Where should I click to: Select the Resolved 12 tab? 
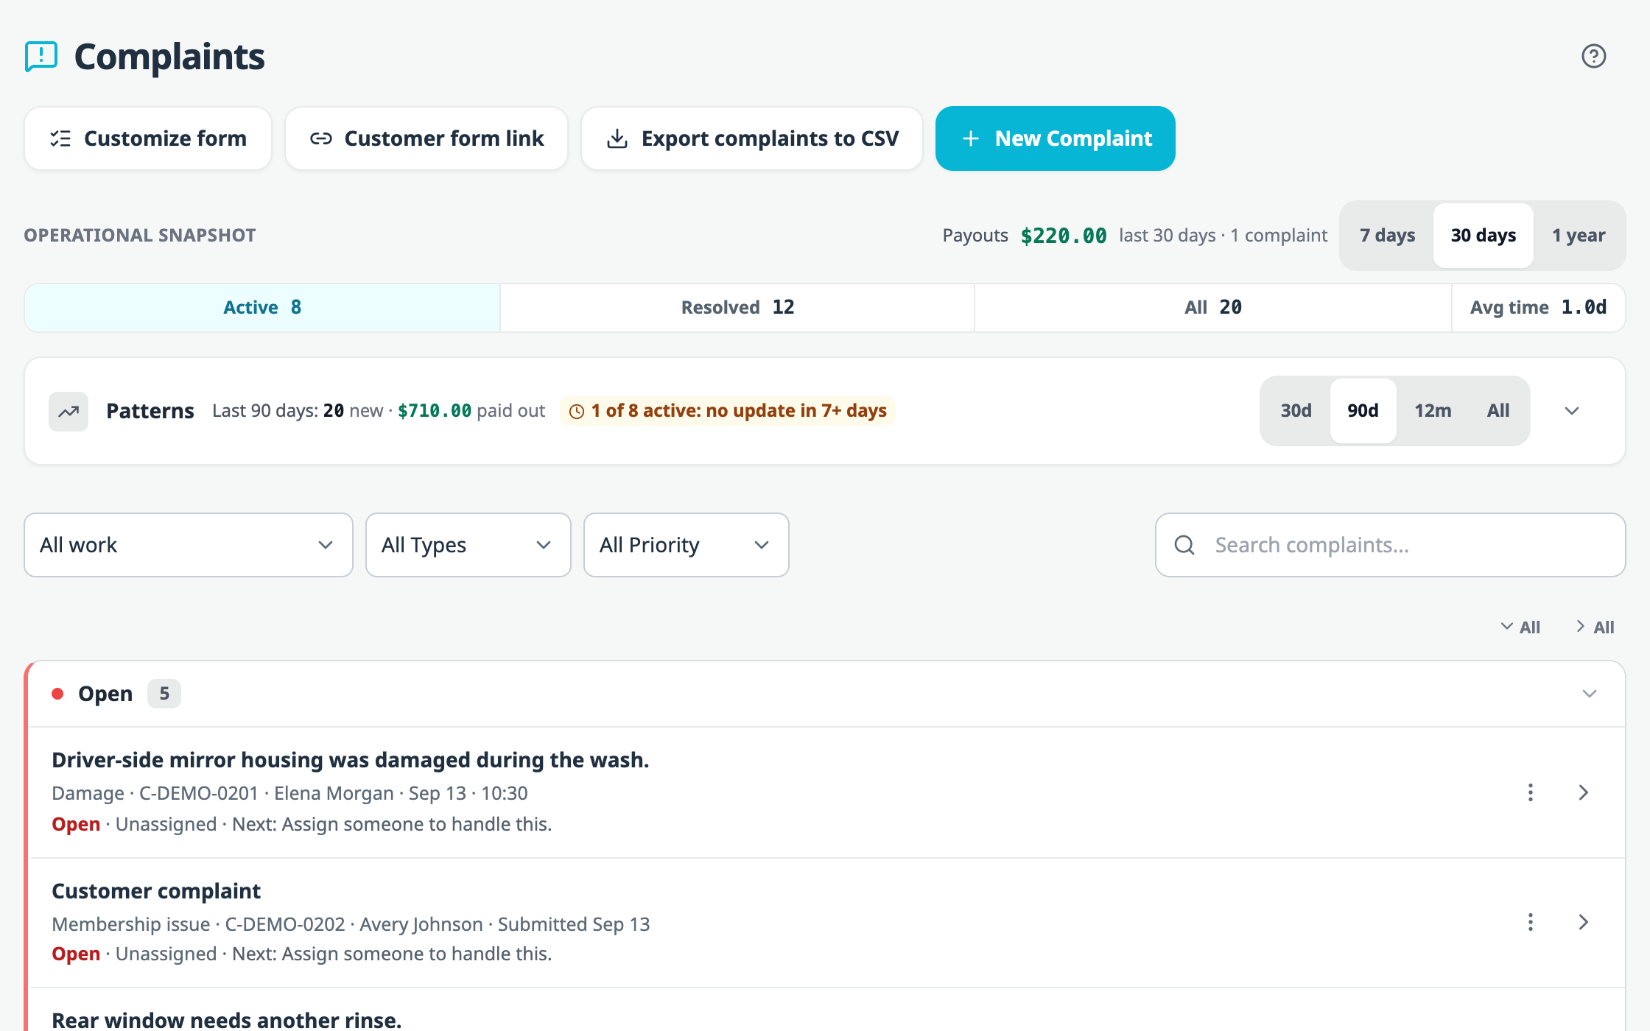coord(737,308)
